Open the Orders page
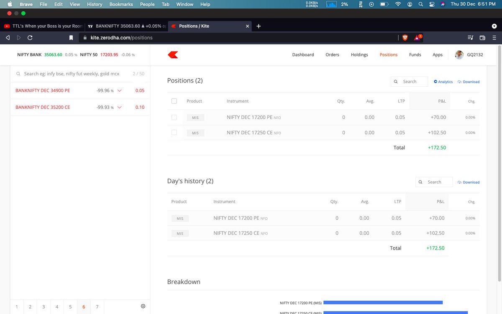The image size is (502, 314). click(x=332, y=55)
